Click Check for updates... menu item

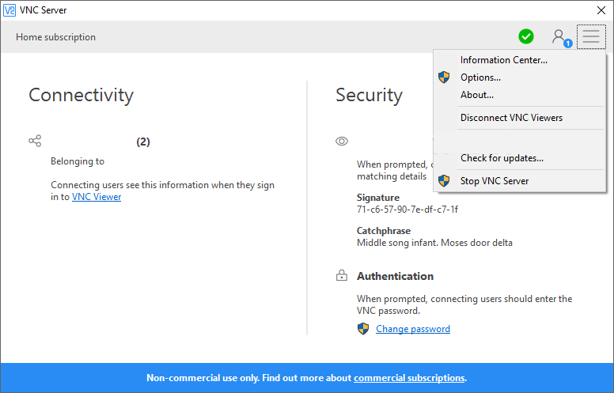tap(502, 158)
